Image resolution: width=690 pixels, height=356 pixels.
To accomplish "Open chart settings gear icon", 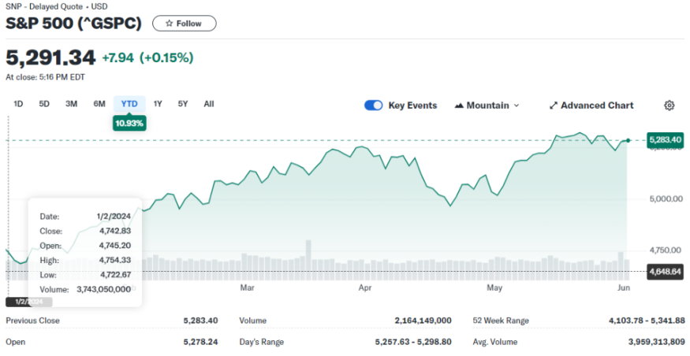I will pyautogui.click(x=669, y=106).
